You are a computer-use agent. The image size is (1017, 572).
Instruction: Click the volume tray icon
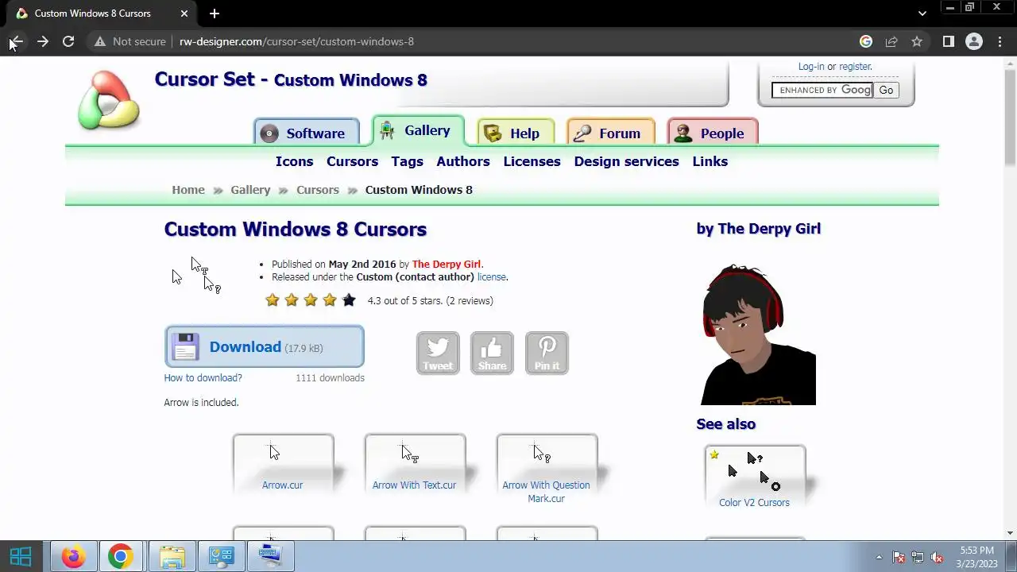pyautogui.click(x=937, y=558)
